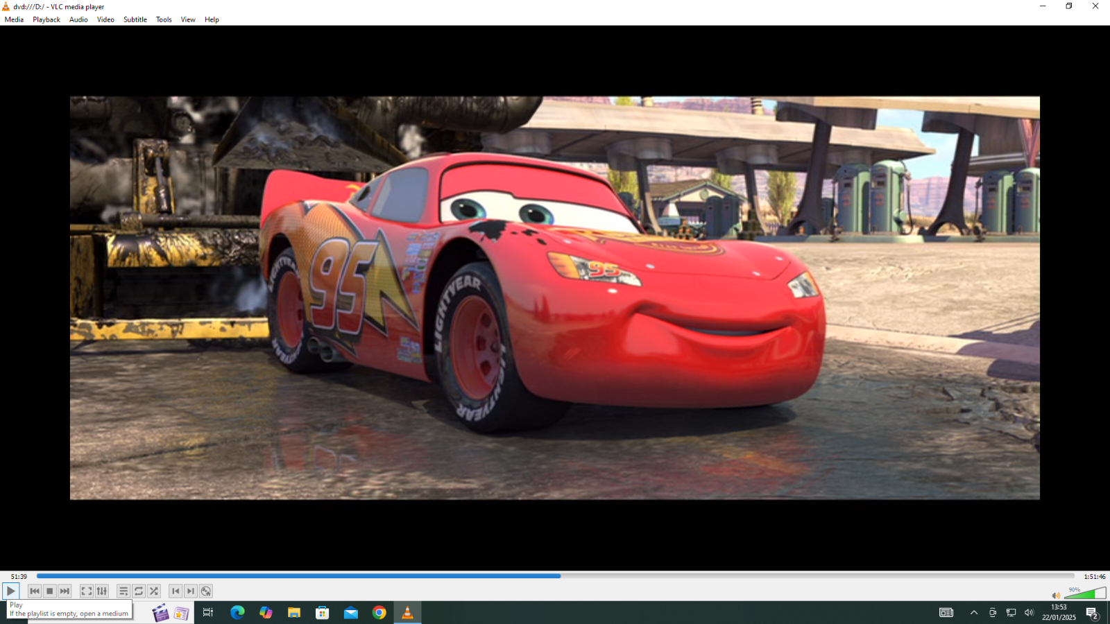
Task: Click the DVD previous chapter button
Action: point(176,591)
